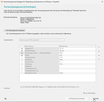104x102 pixels.
Task: Check the Mandantennummer row checkbox
Action: (x=22, y=73)
